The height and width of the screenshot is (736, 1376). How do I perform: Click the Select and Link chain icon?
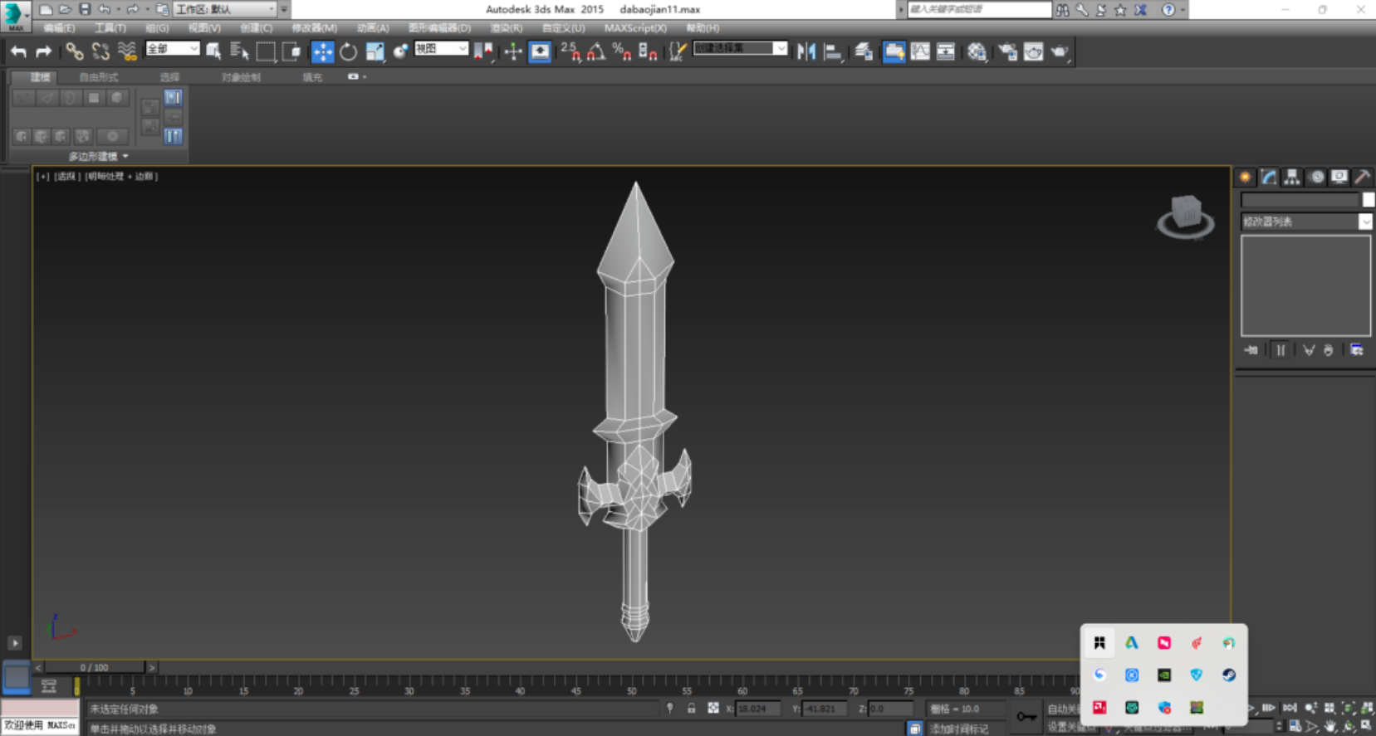[75, 51]
